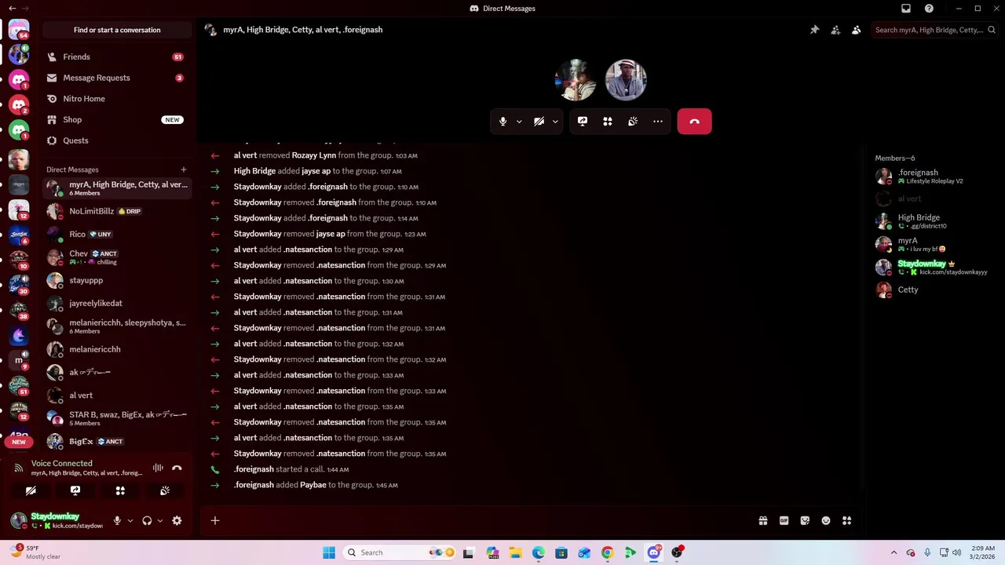Open apps launcher in message bar
Screen dimensions: 1005x565
point(847,520)
